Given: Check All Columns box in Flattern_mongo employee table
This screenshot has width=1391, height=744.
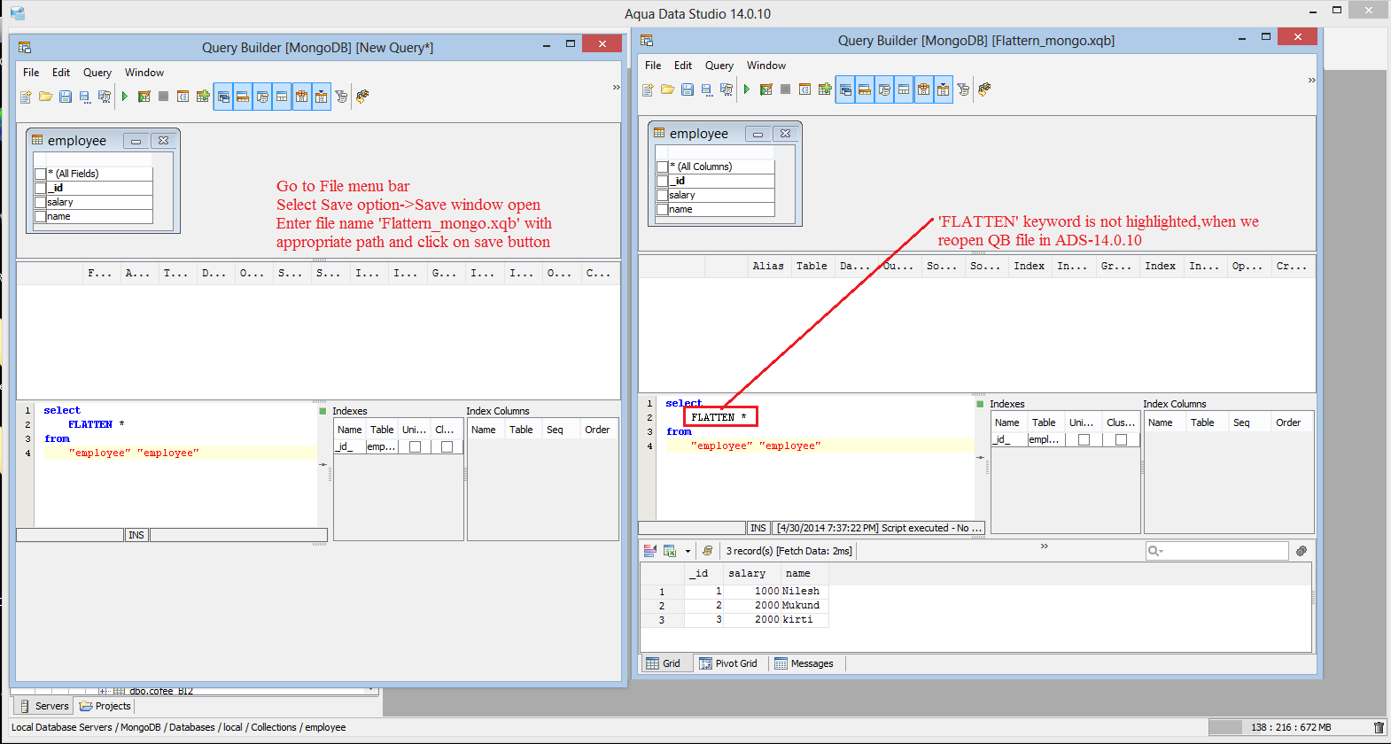Looking at the screenshot, I should click(662, 167).
